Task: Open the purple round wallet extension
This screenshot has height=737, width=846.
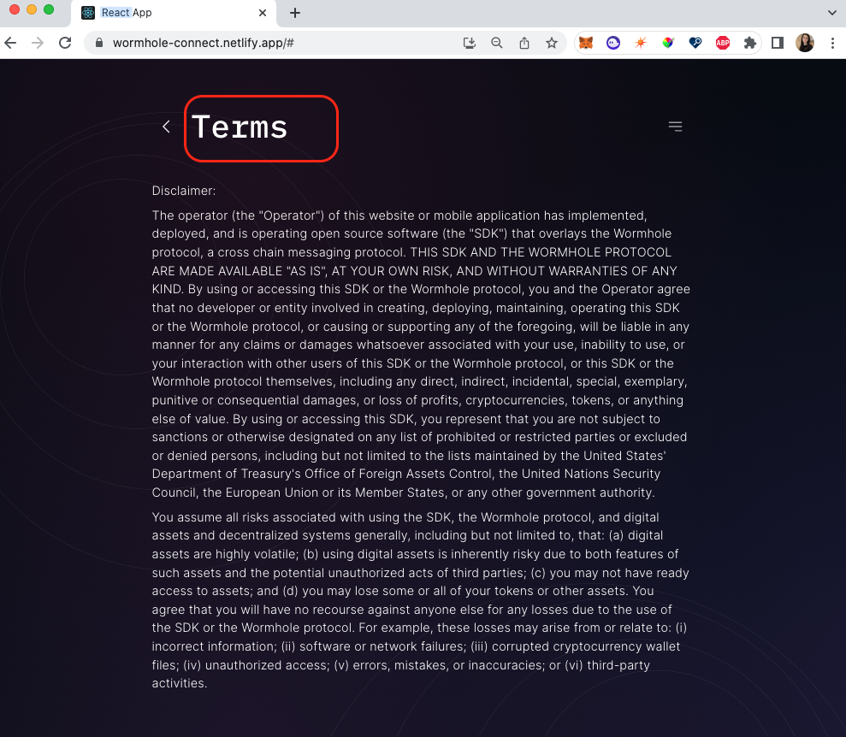Action: pyautogui.click(x=613, y=43)
